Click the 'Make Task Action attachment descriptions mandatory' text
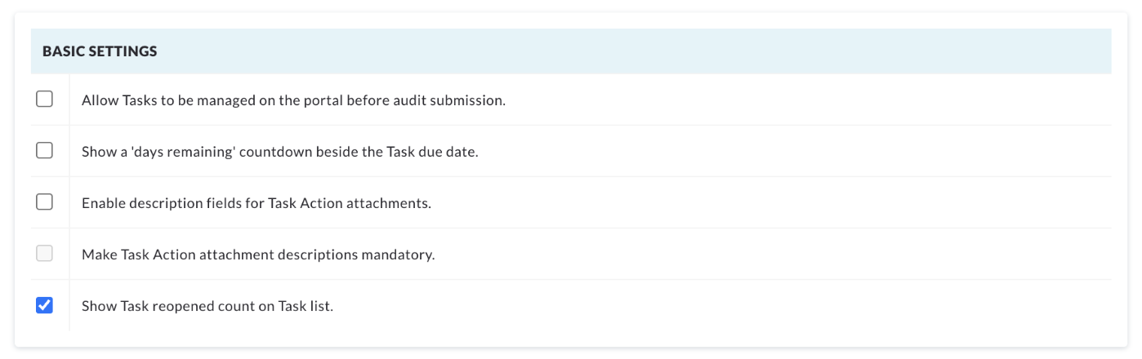The image size is (1142, 359). click(258, 255)
